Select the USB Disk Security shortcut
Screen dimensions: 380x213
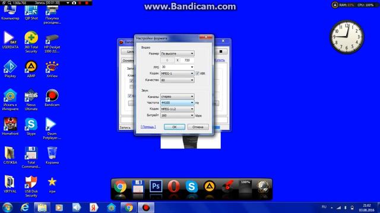[x=31, y=186]
